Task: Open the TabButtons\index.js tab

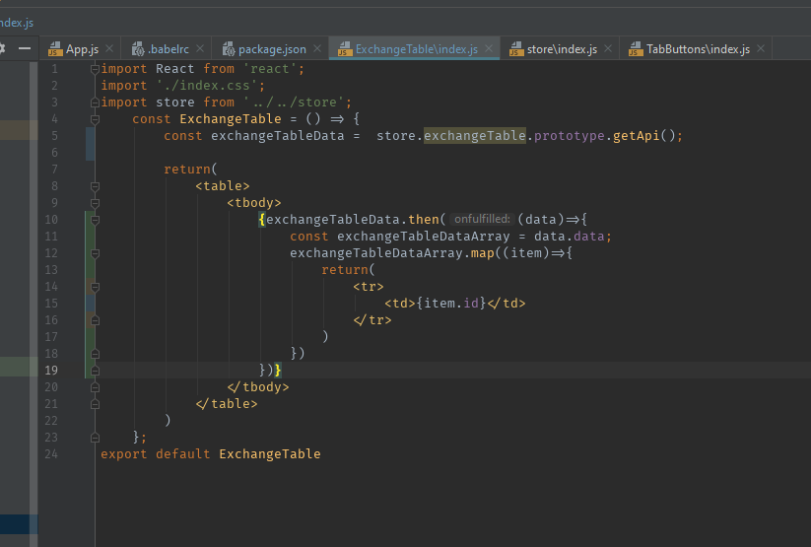Action: pos(697,49)
